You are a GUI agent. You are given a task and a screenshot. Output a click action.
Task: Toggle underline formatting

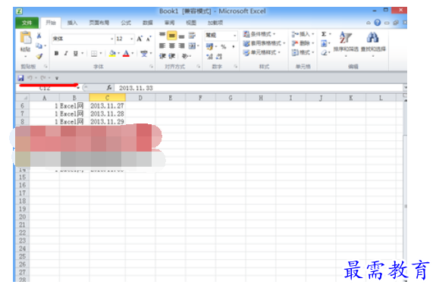click(x=75, y=53)
